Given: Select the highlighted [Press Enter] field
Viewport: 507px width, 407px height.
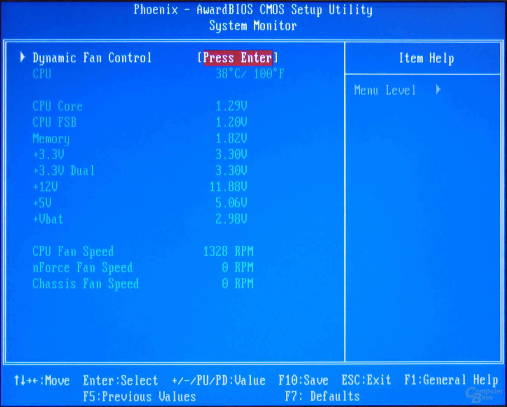Looking at the screenshot, I should (238, 58).
